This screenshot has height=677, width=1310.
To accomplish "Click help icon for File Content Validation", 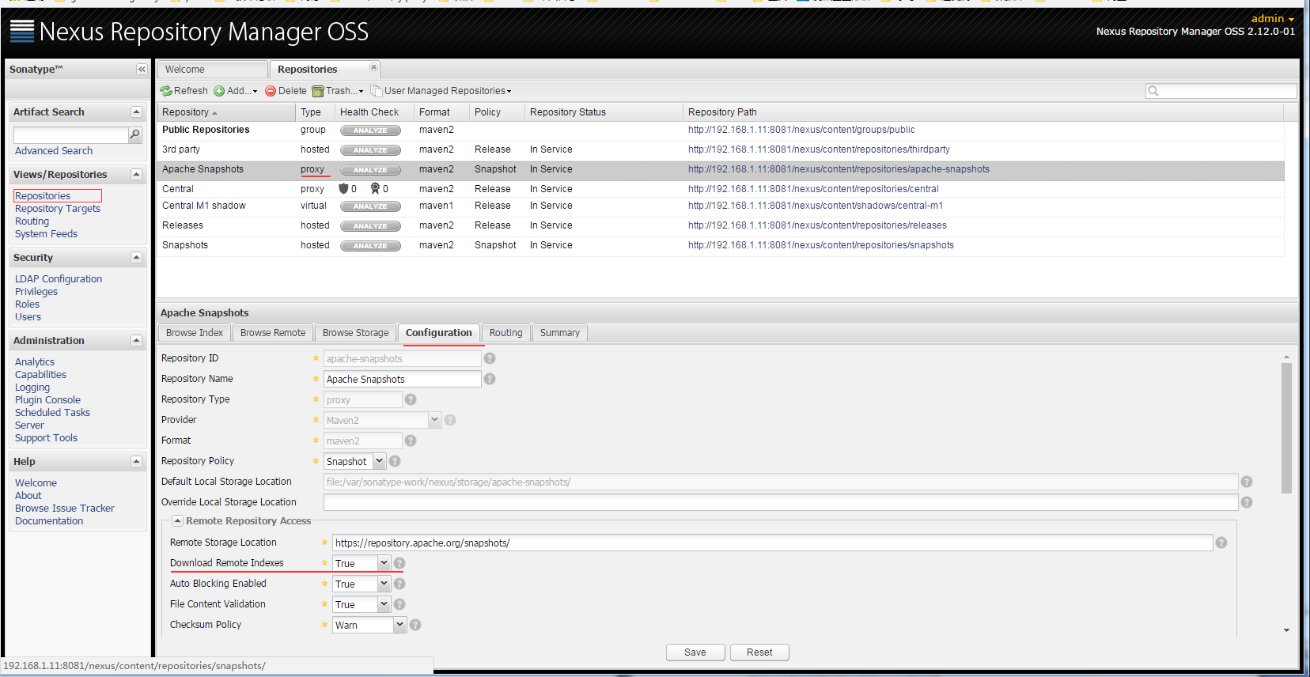I will tap(399, 604).
